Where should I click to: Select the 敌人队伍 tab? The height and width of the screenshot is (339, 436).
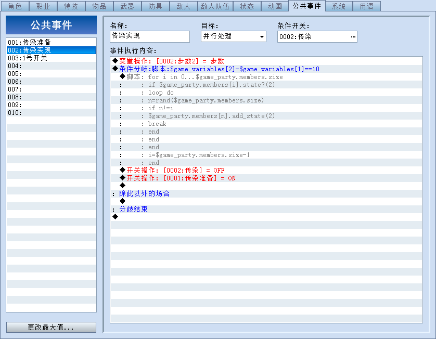tap(215, 6)
